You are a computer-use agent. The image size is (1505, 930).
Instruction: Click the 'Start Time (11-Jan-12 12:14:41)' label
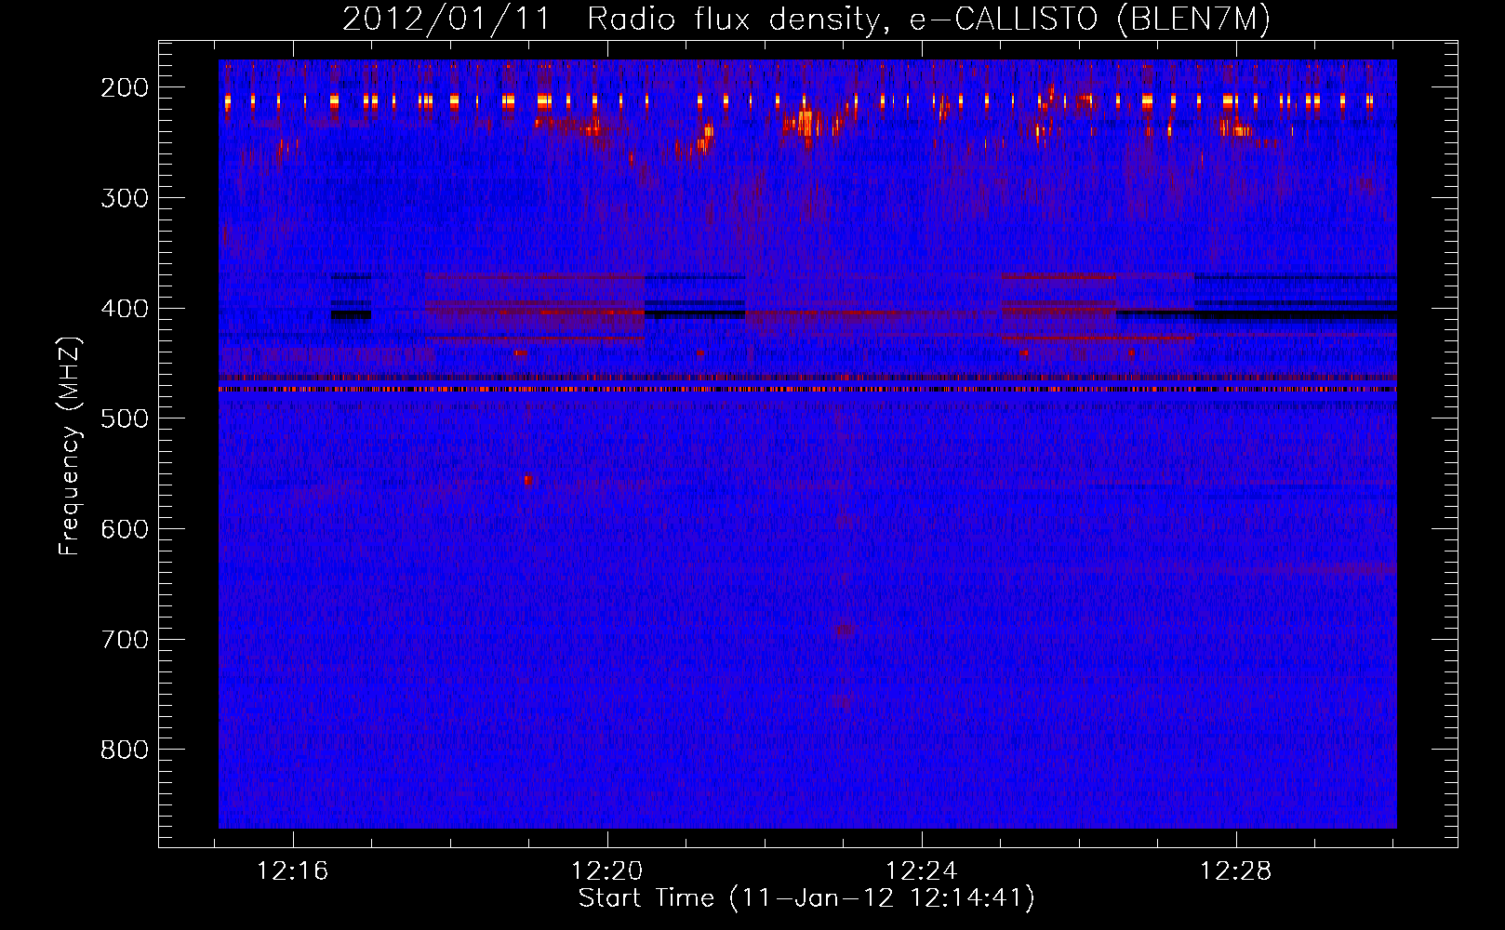806,898
